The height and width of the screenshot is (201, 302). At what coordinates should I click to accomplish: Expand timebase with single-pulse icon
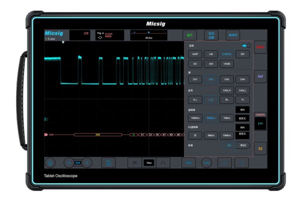tap(163, 163)
